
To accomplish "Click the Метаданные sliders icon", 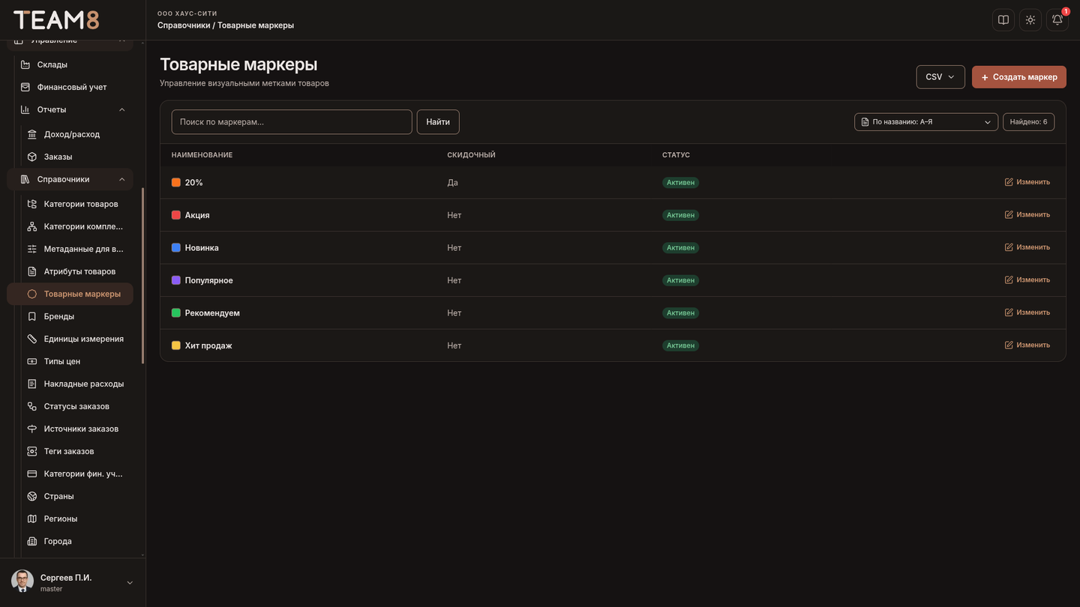I will (x=32, y=249).
